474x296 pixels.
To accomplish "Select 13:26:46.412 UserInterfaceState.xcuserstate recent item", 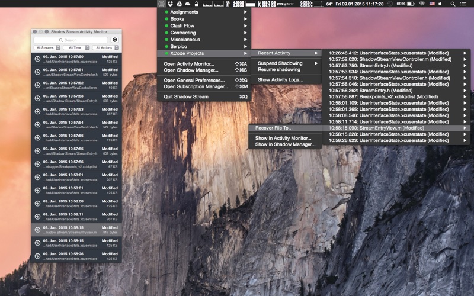I will [396, 53].
